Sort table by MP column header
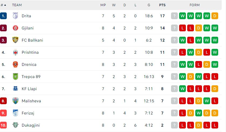 coord(103,5)
